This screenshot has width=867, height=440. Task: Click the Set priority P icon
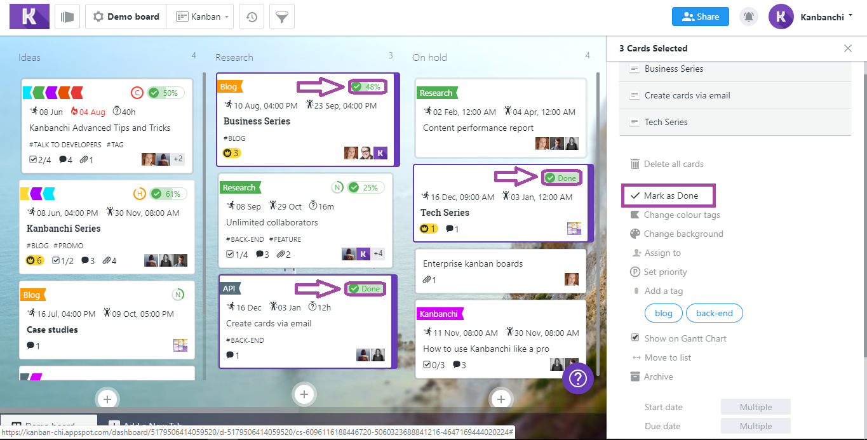(635, 272)
